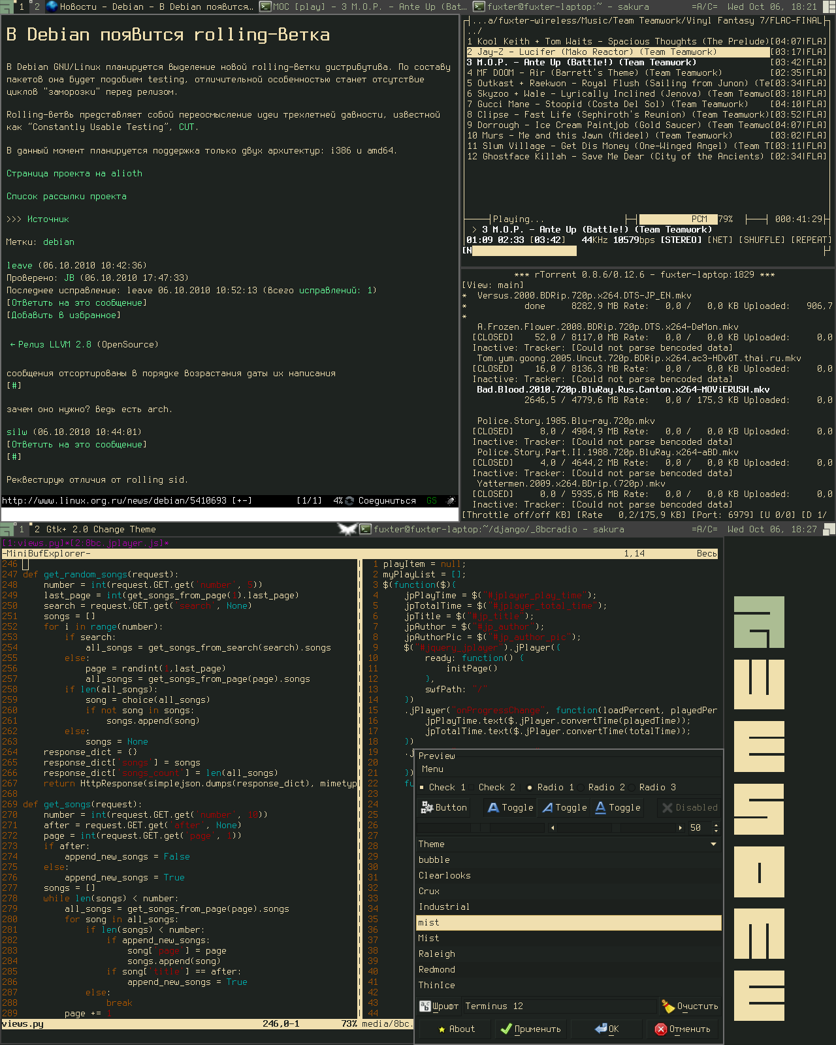
Task: Select the bubble theme
Action: (x=569, y=860)
